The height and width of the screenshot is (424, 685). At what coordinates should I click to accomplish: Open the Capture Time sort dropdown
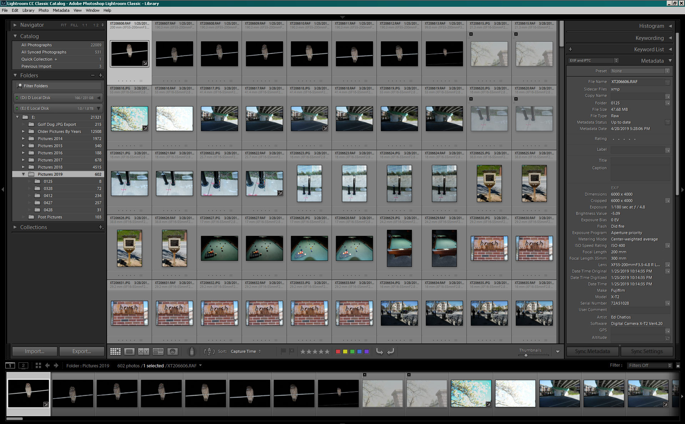point(245,351)
